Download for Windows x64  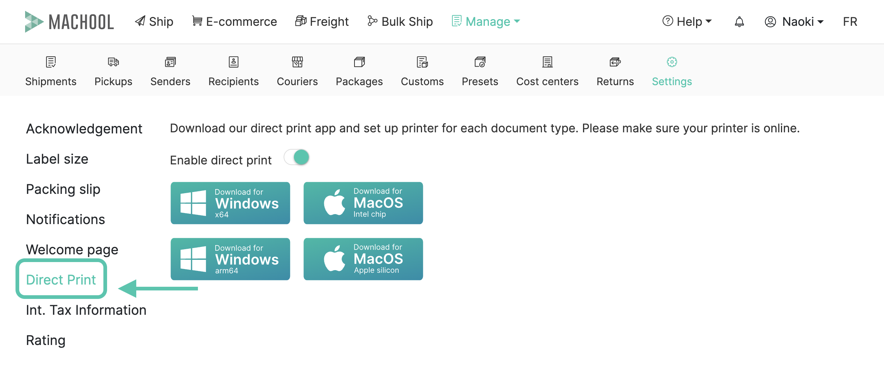[x=230, y=203]
